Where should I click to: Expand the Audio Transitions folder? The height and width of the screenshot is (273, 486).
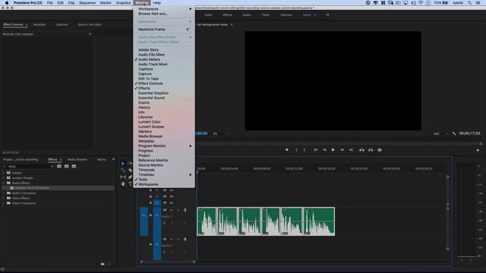pyautogui.click(x=4, y=193)
